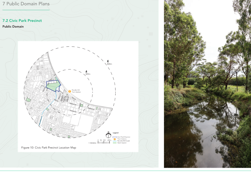Screen dimensions: 251x173
Task: Click the orange train station marker on map
Action: click(70, 91)
